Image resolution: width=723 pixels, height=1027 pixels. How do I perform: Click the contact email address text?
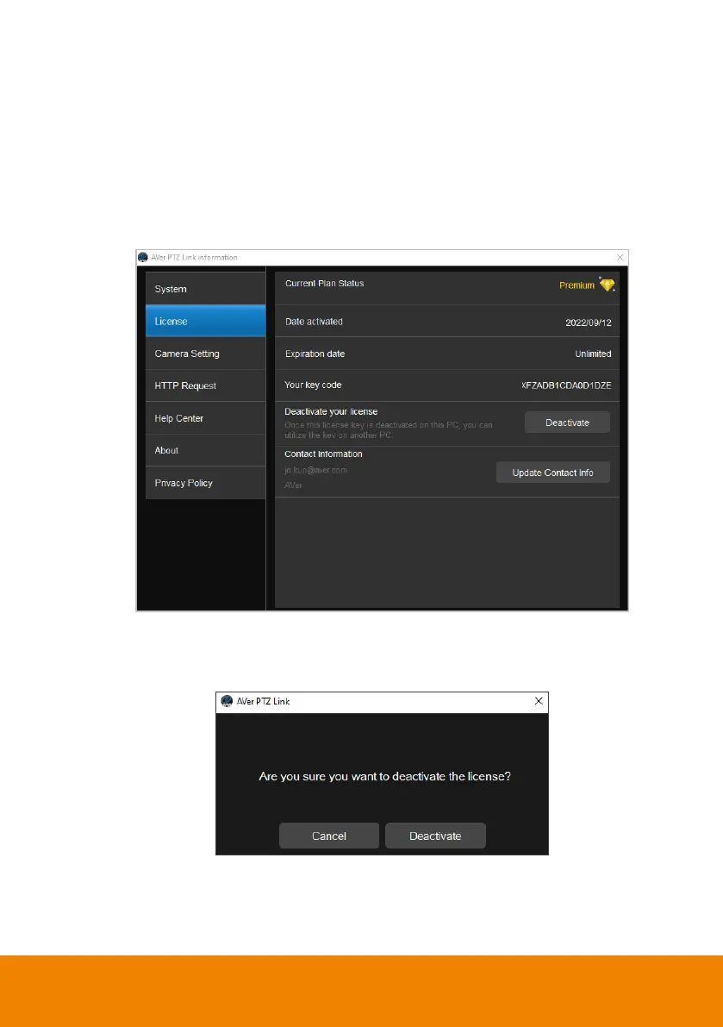(316, 470)
